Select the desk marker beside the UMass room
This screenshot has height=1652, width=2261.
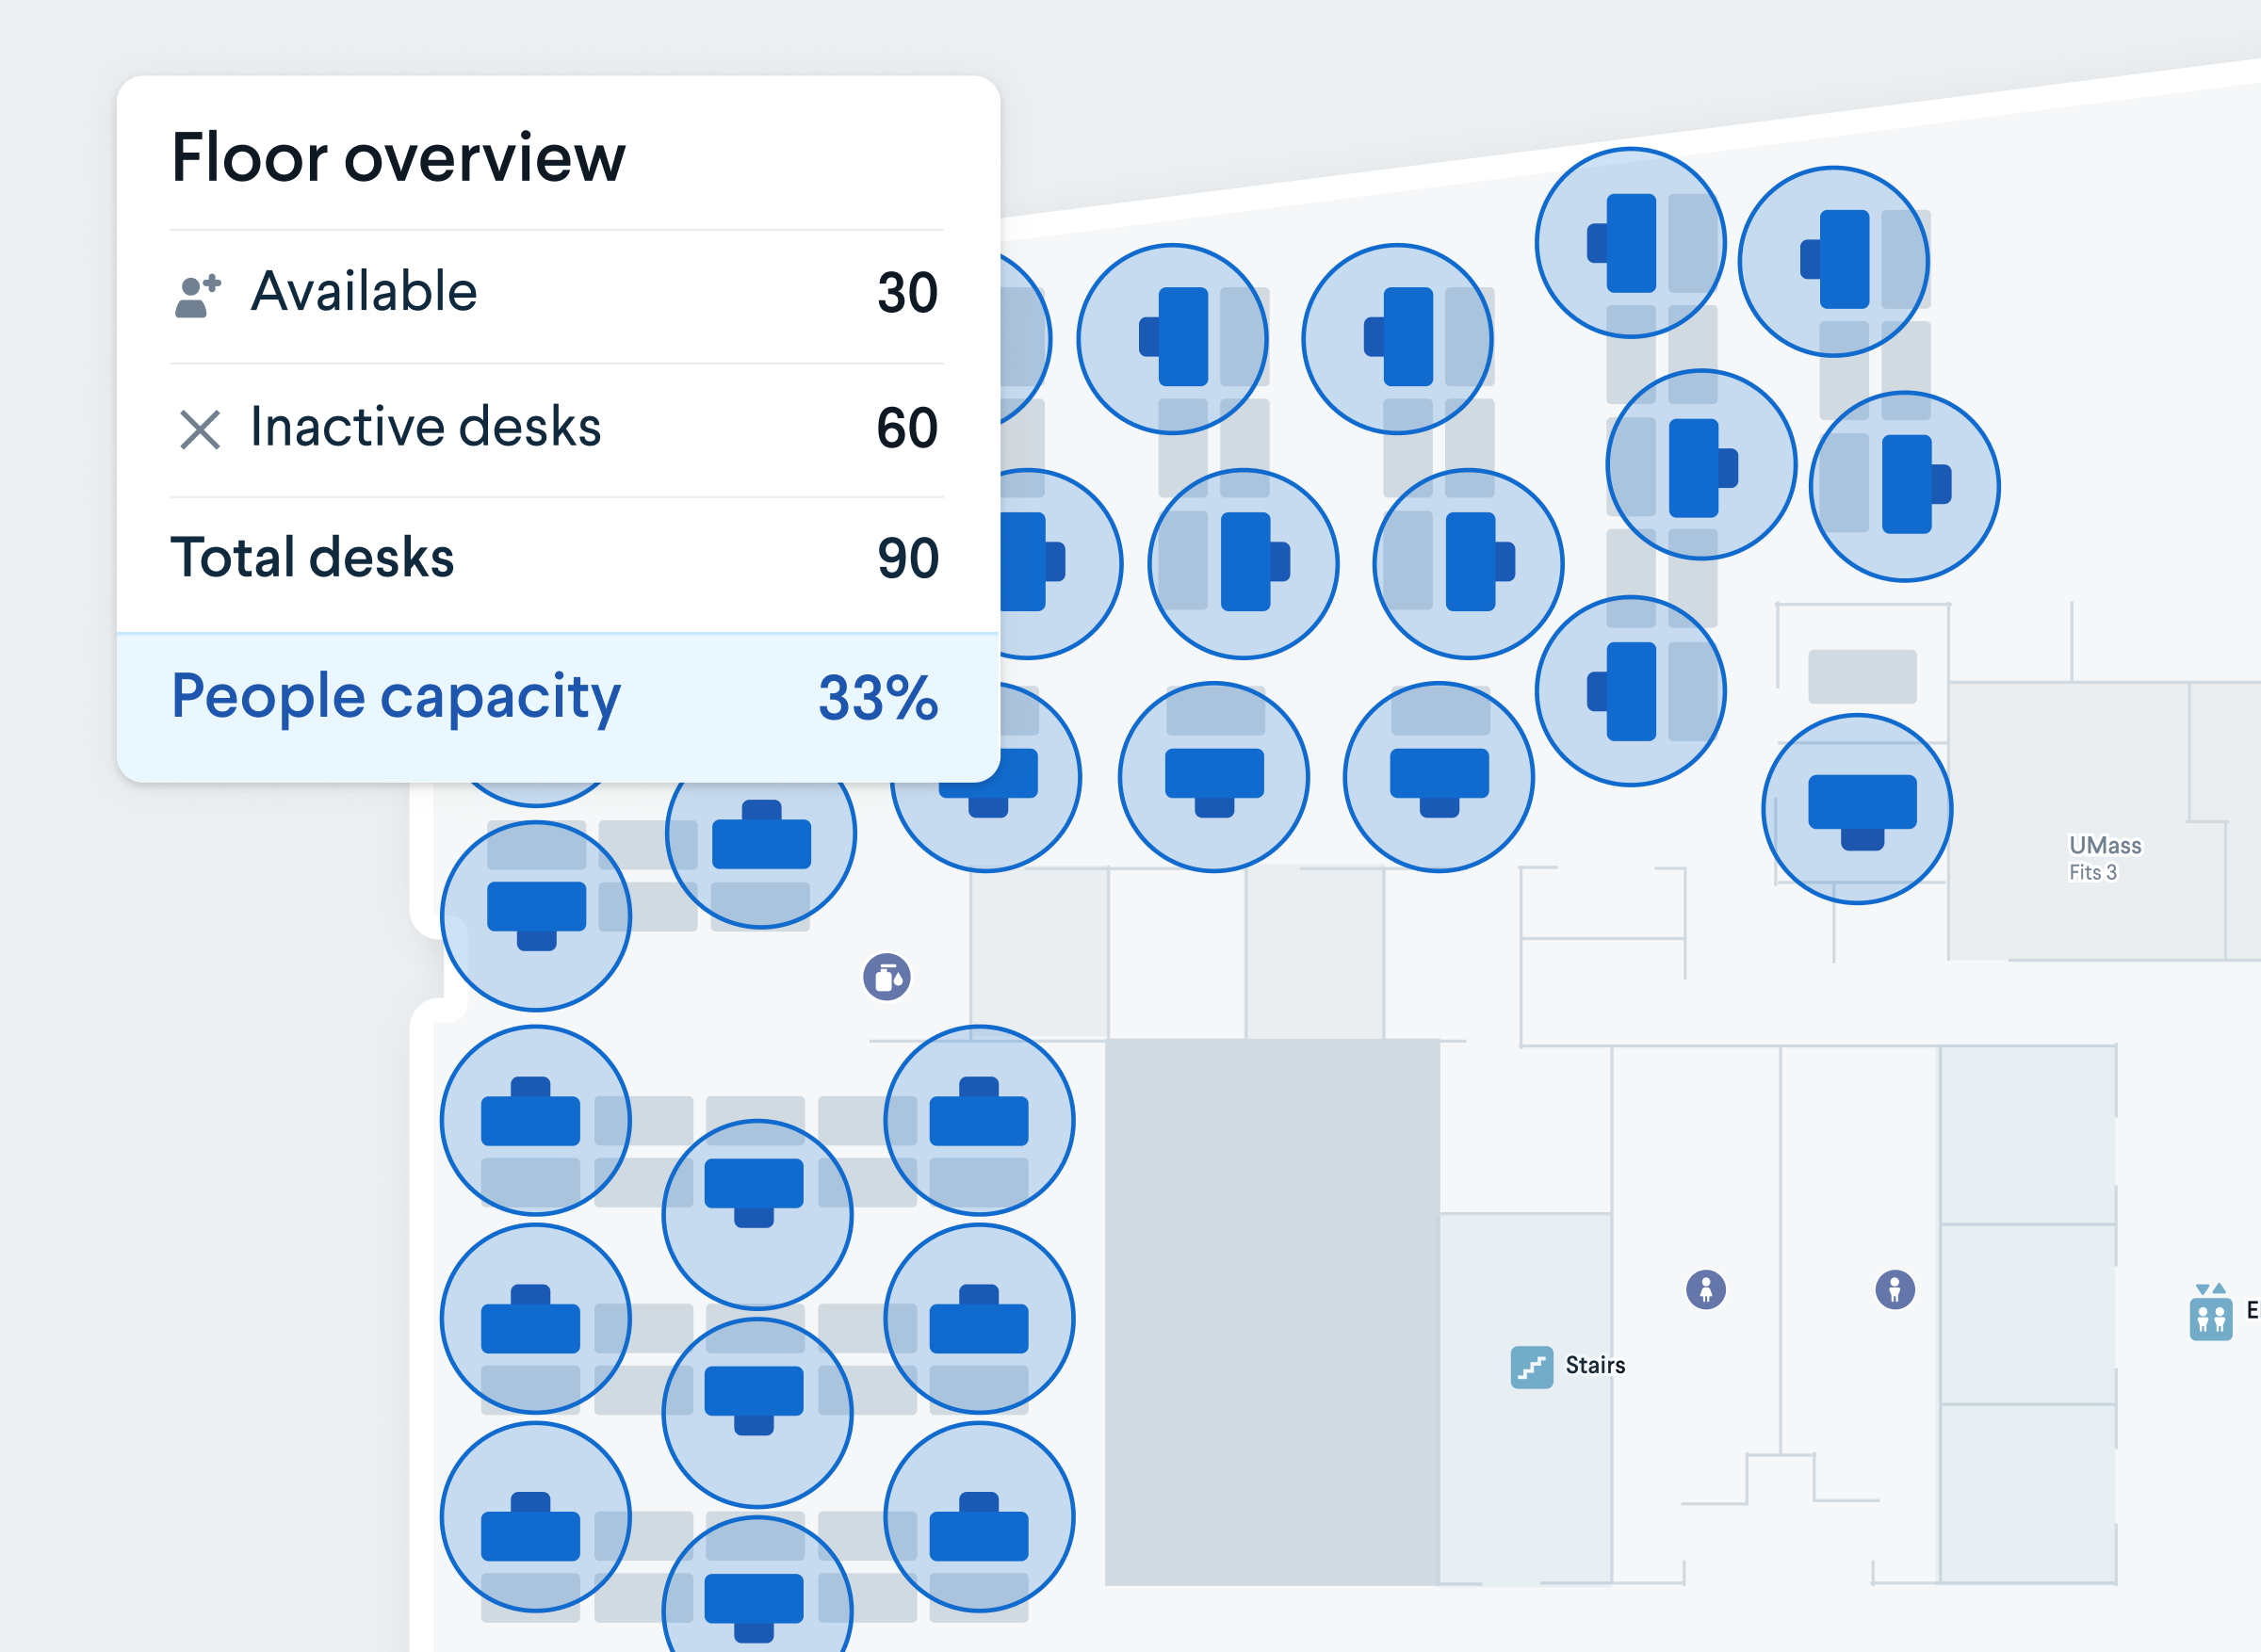[x=1857, y=809]
